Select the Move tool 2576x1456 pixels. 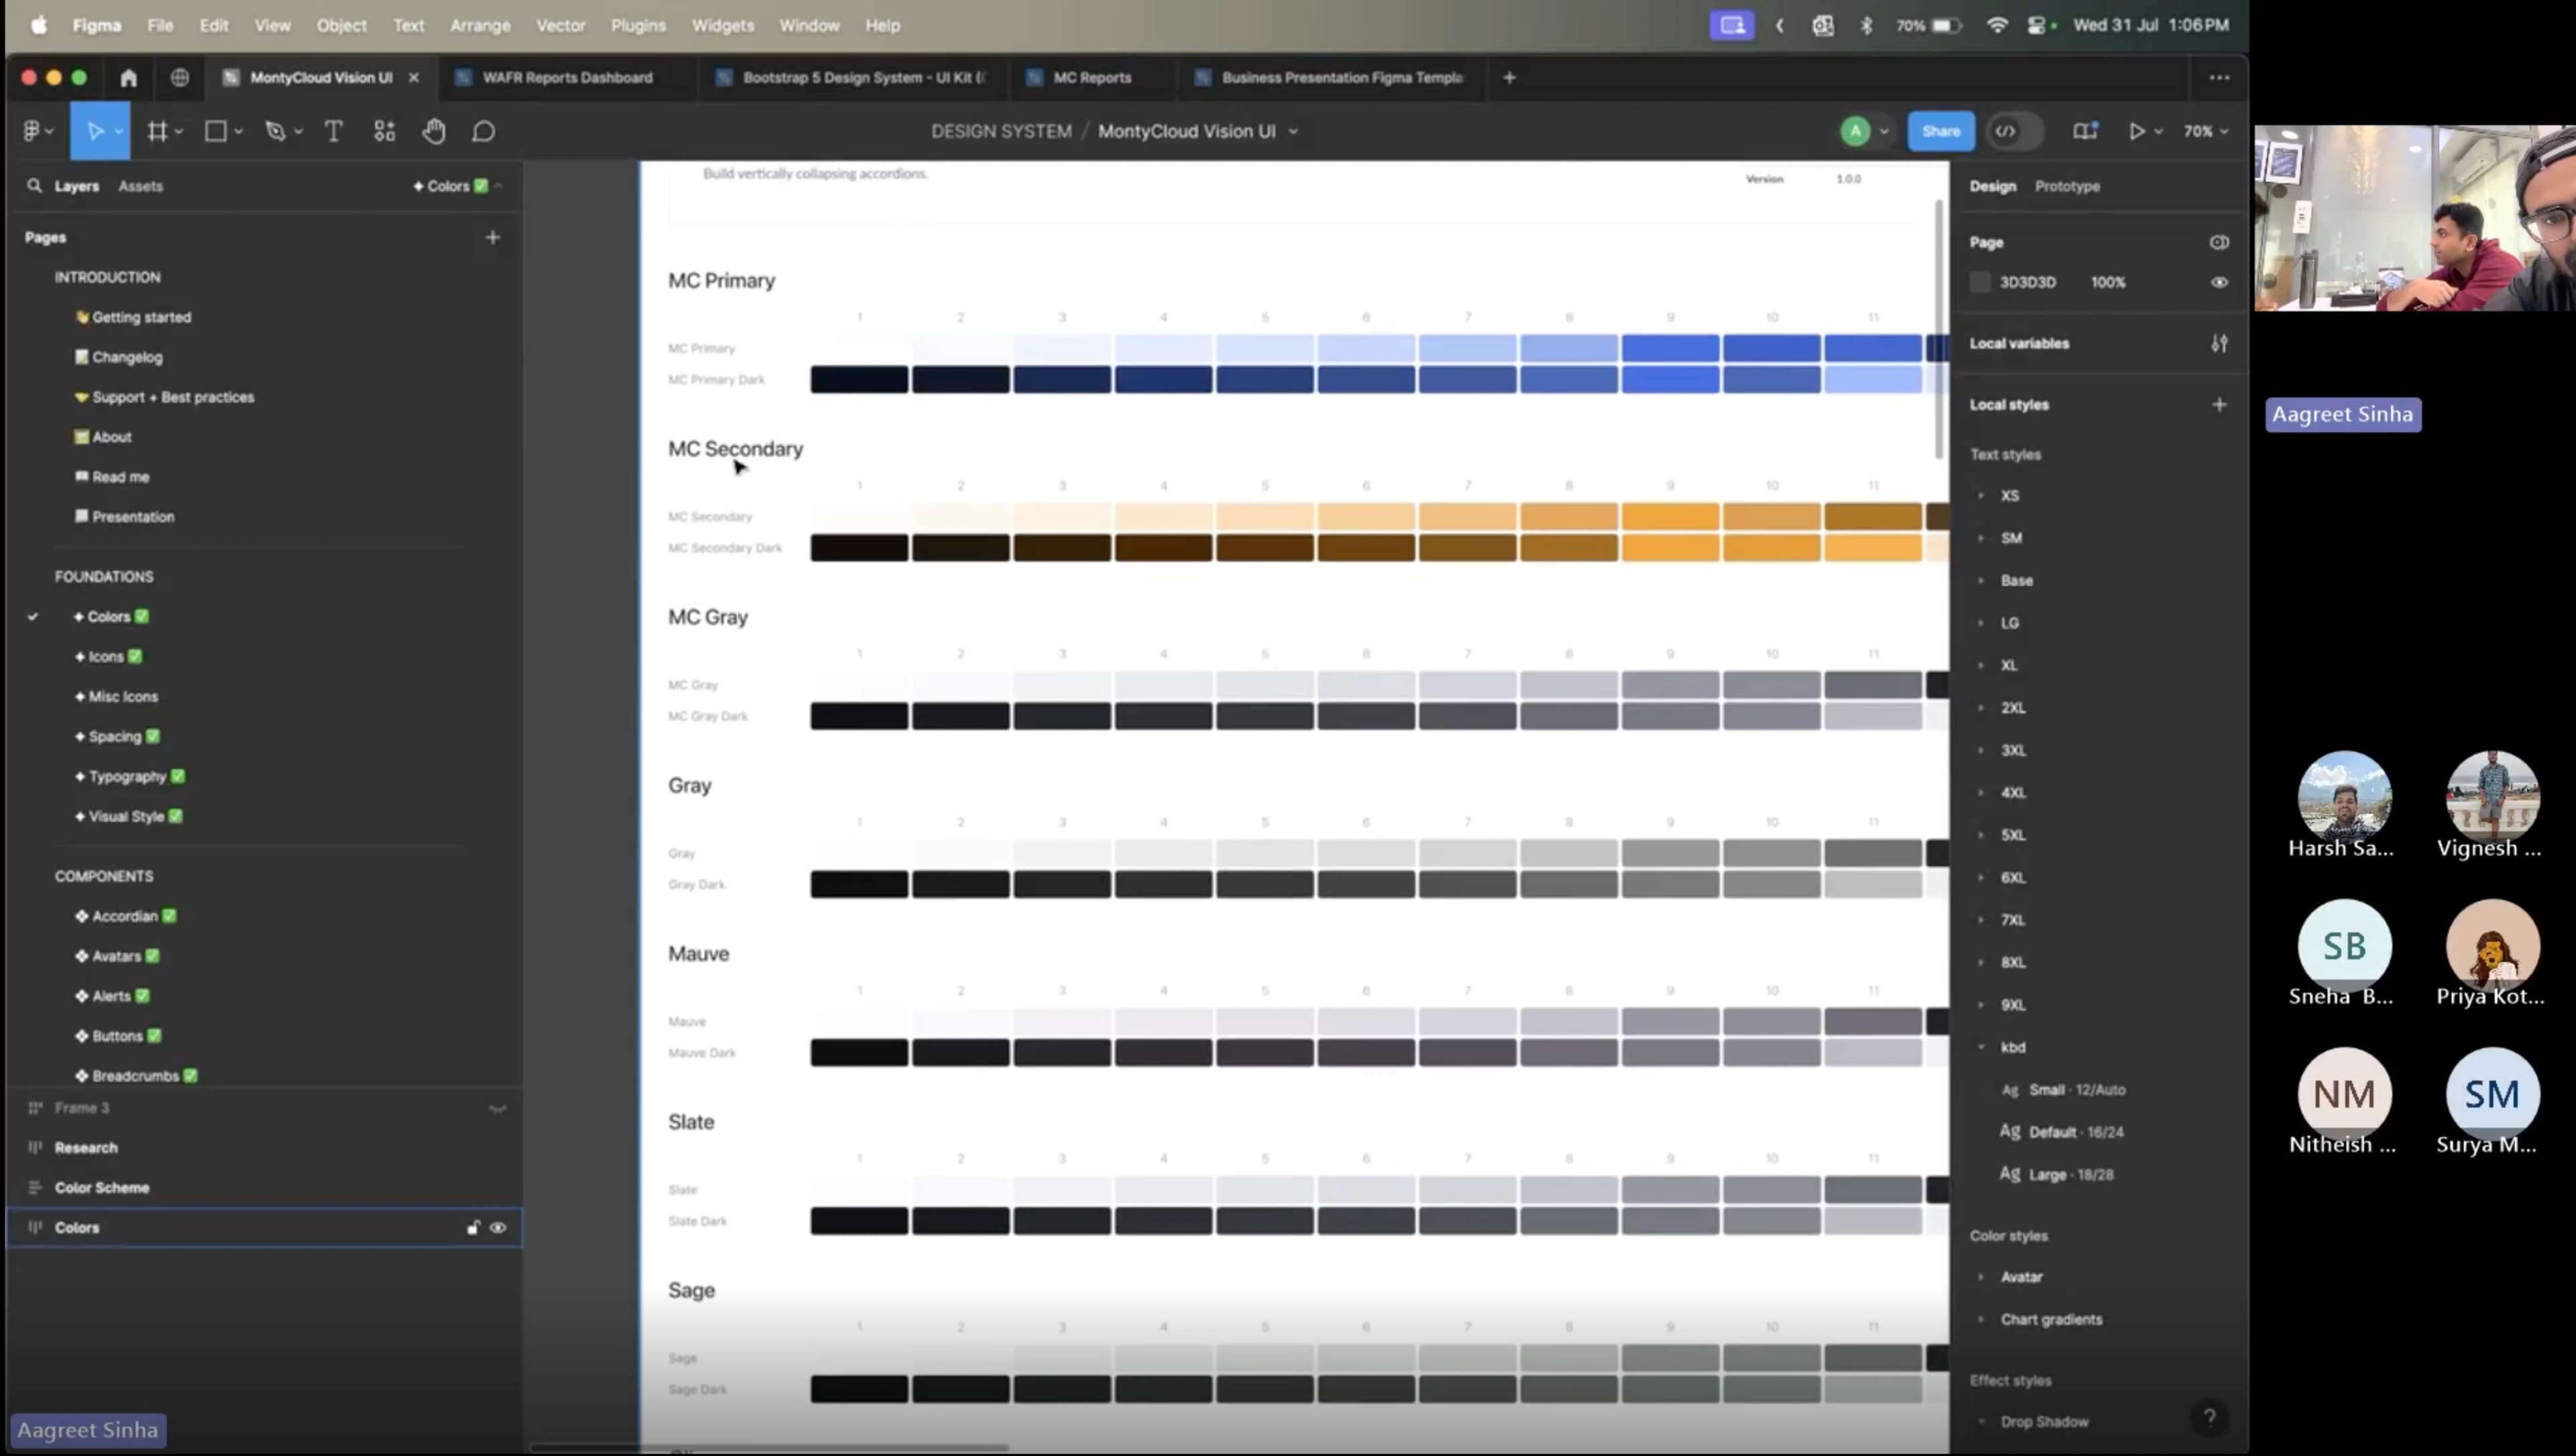tap(95, 131)
